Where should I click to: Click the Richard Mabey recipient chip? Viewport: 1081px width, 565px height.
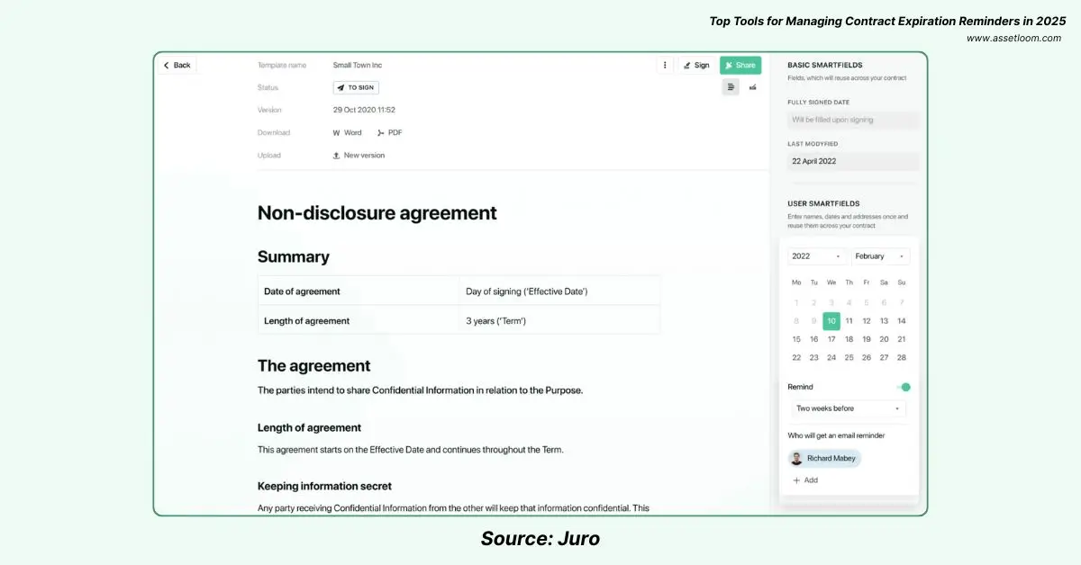click(x=825, y=458)
